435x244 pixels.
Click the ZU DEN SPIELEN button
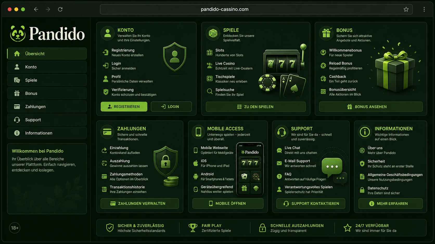pyautogui.click(x=255, y=107)
